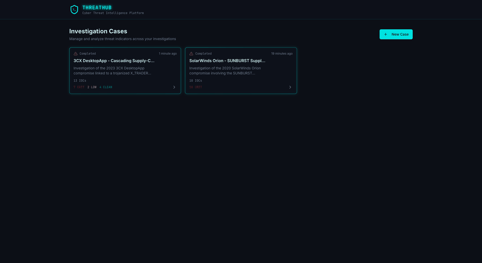Click the plus icon in New Case button
The height and width of the screenshot is (263, 482).
click(386, 34)
